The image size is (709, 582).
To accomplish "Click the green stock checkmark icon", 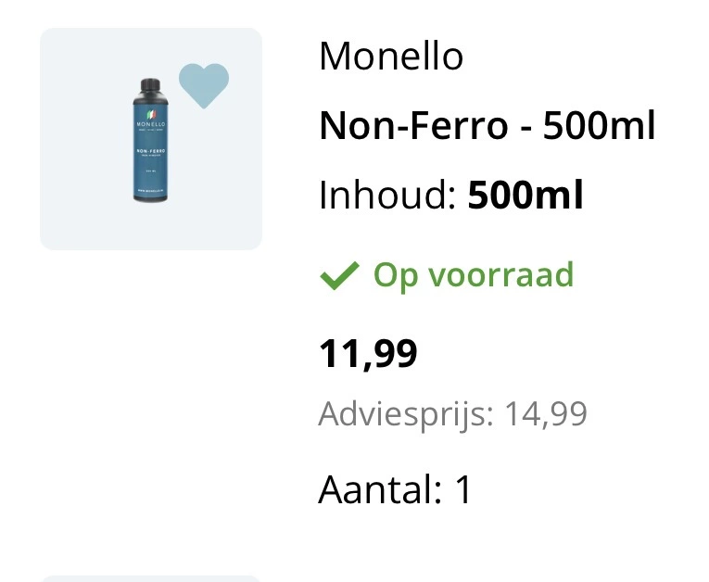I will tap(338, 276).
